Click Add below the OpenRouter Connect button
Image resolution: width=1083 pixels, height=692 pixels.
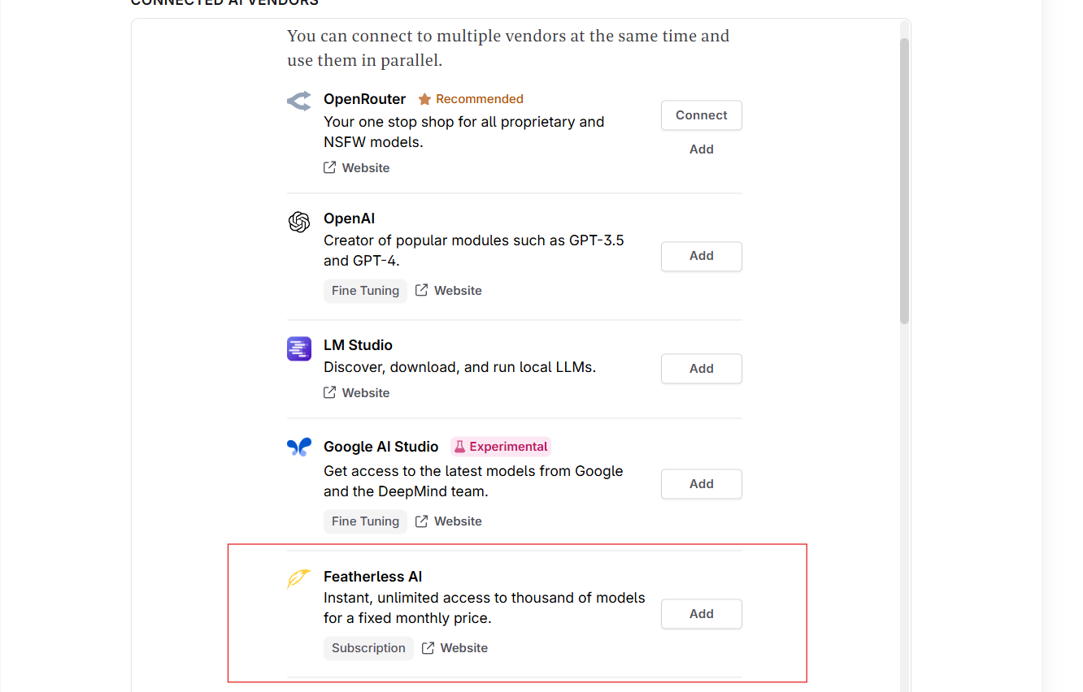[701, 149]
